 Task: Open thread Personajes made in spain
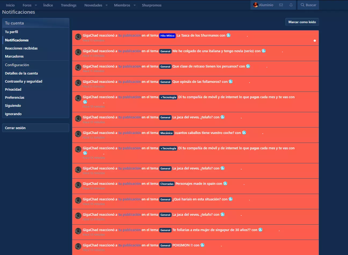(x=195, y=183)
